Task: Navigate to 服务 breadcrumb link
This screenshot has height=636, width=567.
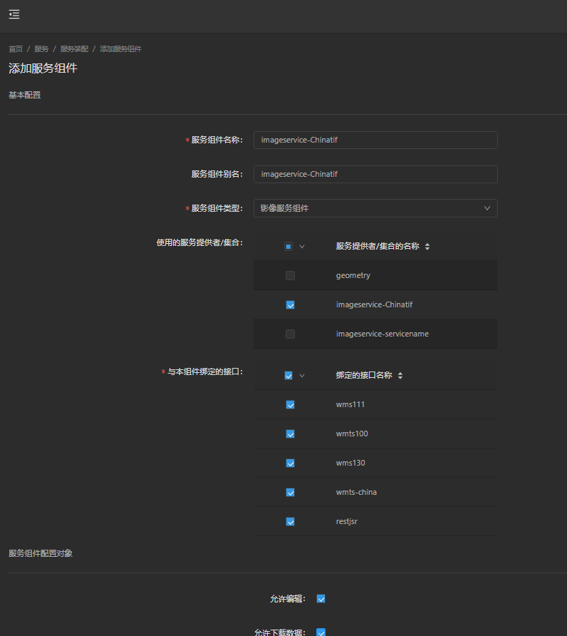Action: 41,49
